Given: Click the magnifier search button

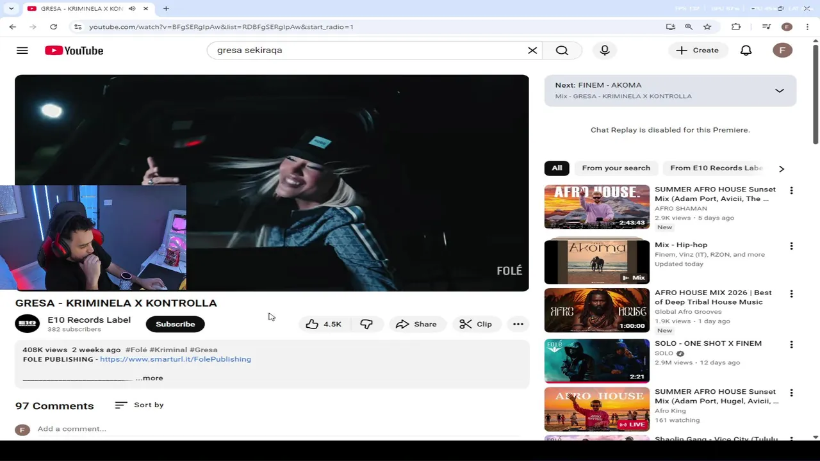Looking at the screenshot, I should point(562,50).
